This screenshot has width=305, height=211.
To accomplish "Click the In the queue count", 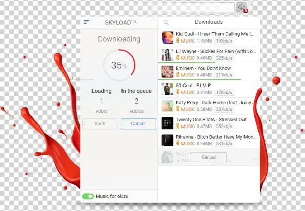I will (x=136, y=101).
